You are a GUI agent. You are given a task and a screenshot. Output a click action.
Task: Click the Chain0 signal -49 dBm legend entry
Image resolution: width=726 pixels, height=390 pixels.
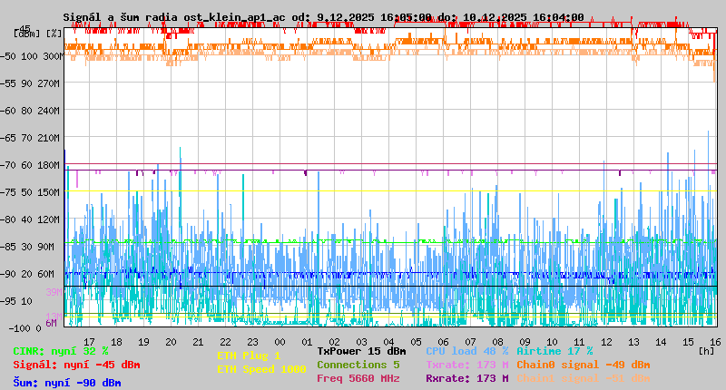coord(583,365)
